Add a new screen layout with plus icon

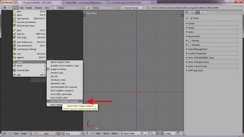(80, 8)
